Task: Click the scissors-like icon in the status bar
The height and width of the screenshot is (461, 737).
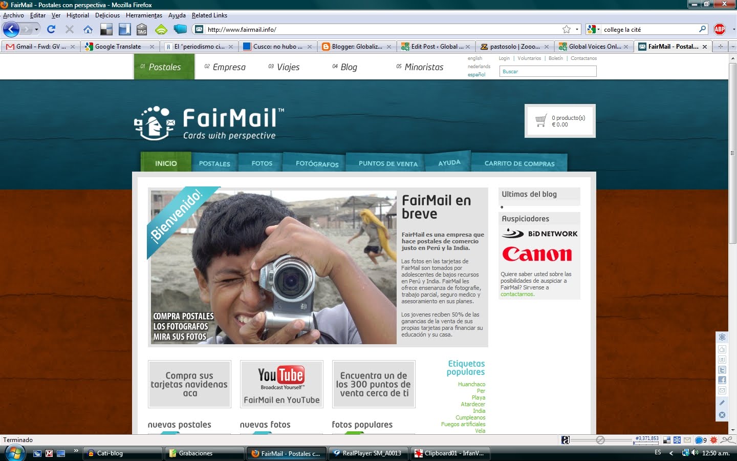Action: coord(728,440)
